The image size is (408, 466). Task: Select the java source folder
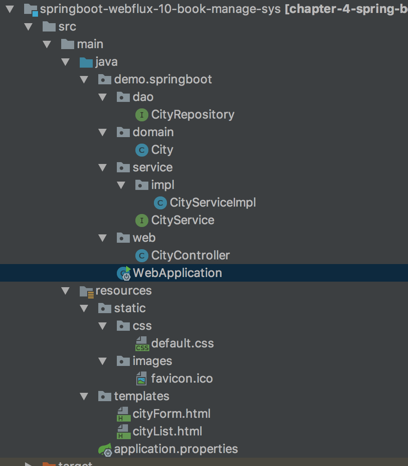coord(106,62)
